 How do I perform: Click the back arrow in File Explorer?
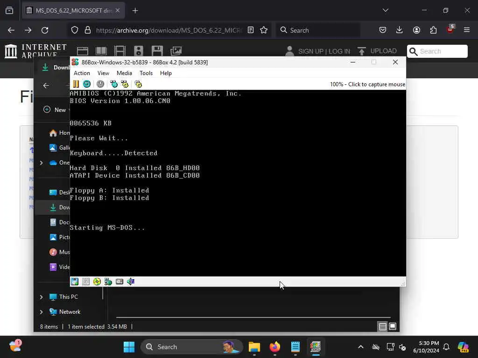tap(46, 86)
